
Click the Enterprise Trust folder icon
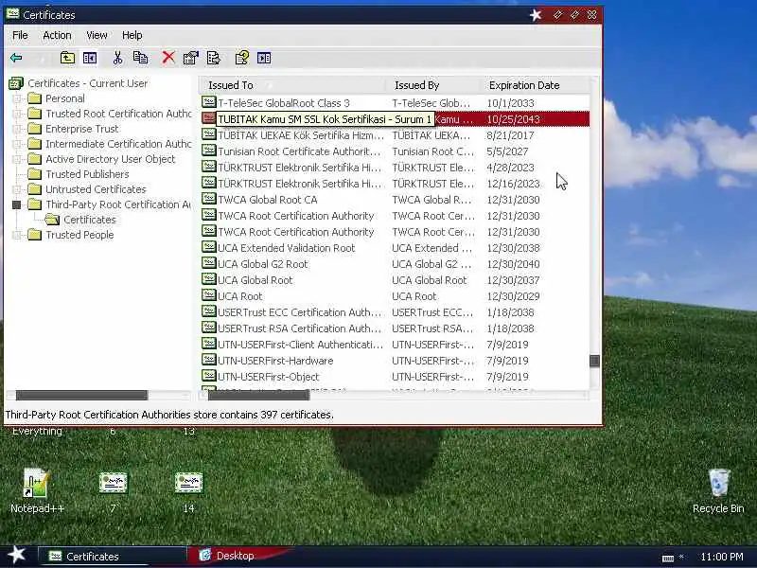(x=34, y=129)
